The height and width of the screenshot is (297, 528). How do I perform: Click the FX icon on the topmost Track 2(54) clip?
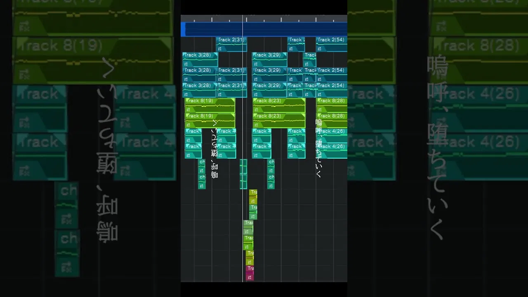click(x=319, y=49)
